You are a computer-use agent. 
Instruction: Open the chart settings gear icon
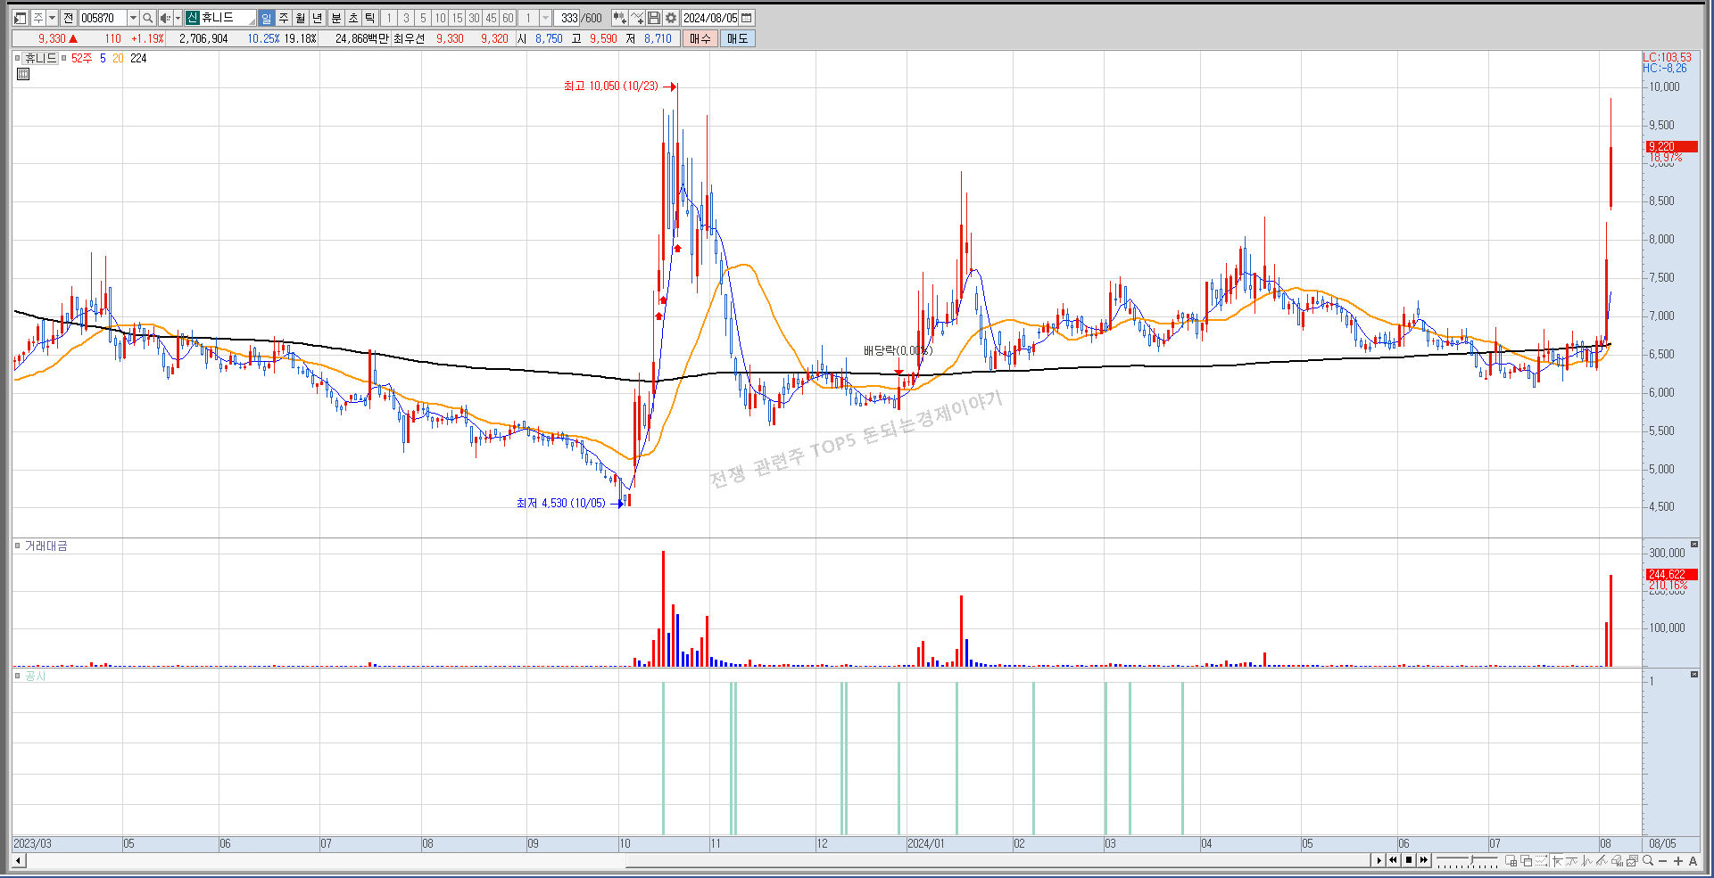click(x=671, y=18)
